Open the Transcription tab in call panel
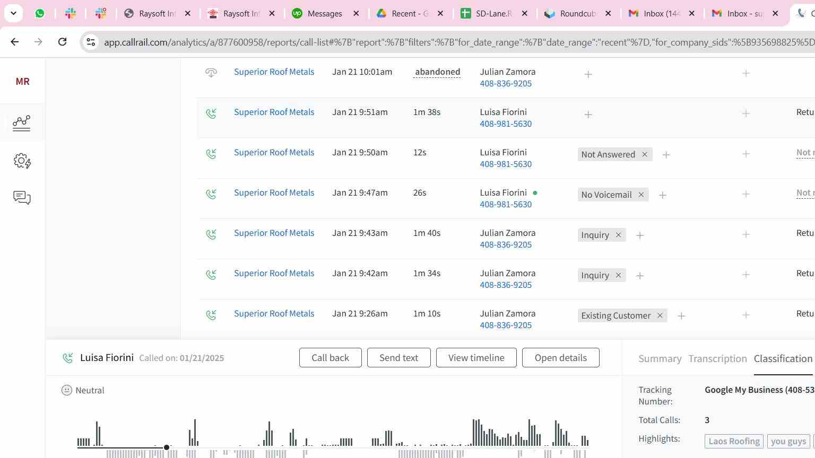This screenshot has width=815, height=458. click(x=717, y=359)
